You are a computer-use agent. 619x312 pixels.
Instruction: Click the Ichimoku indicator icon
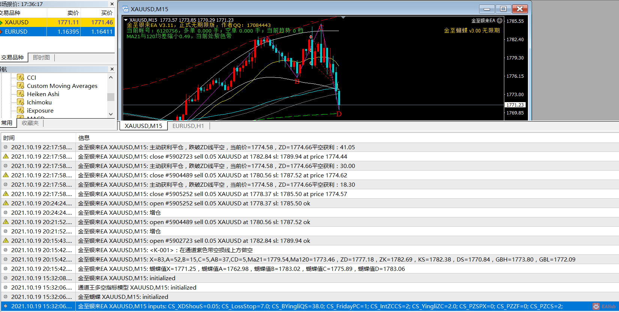(x=21, y=102)
